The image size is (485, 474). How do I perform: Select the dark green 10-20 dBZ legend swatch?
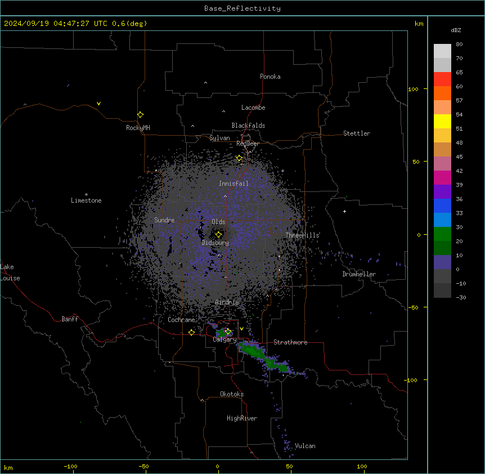click(x=442, y=248)
